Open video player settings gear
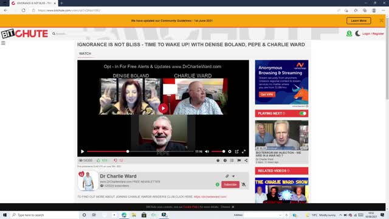The width and height of the screenshot is (389, 219). (230, 151)
